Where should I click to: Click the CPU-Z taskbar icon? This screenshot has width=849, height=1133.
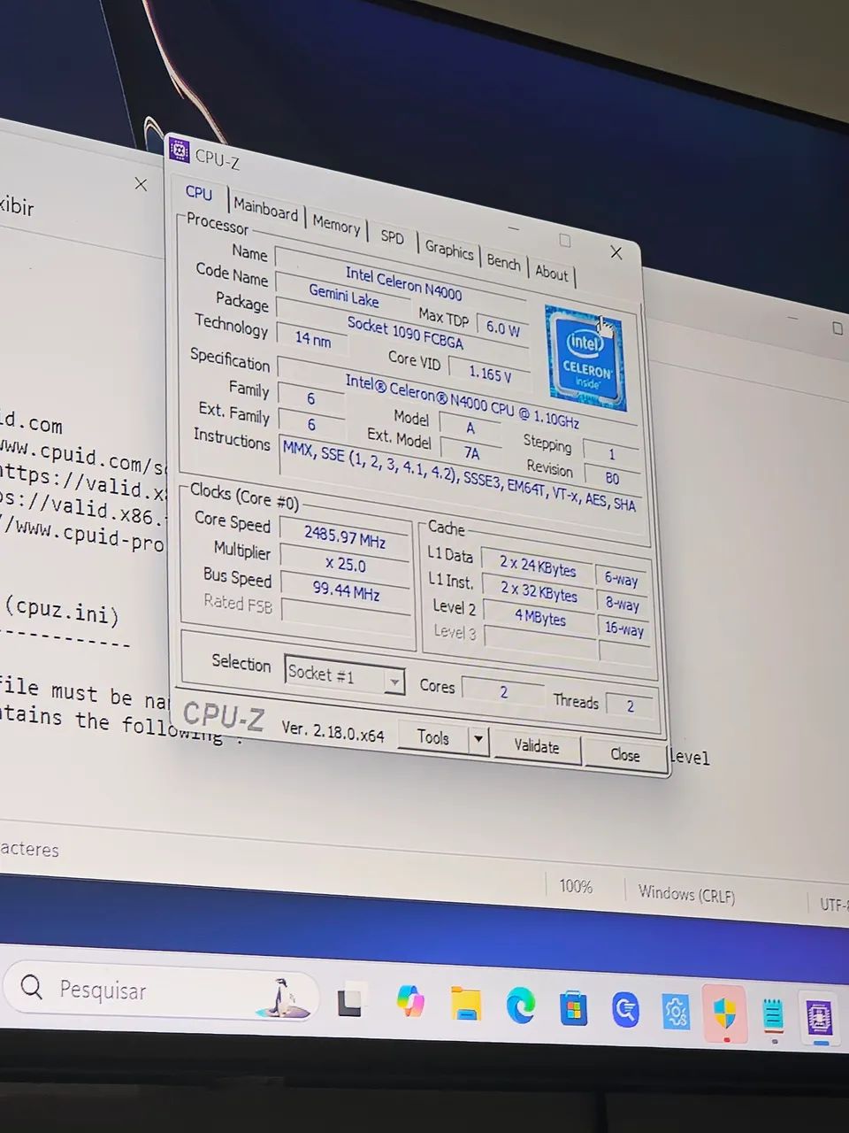[x=819, y=1018]
